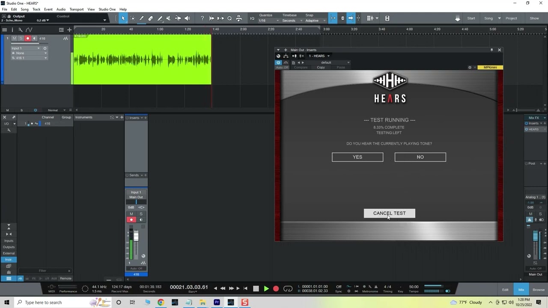The width and height of the screenshot is (548, 308).
Task: Open track list wrench options
Action: [x=20, y=30]
